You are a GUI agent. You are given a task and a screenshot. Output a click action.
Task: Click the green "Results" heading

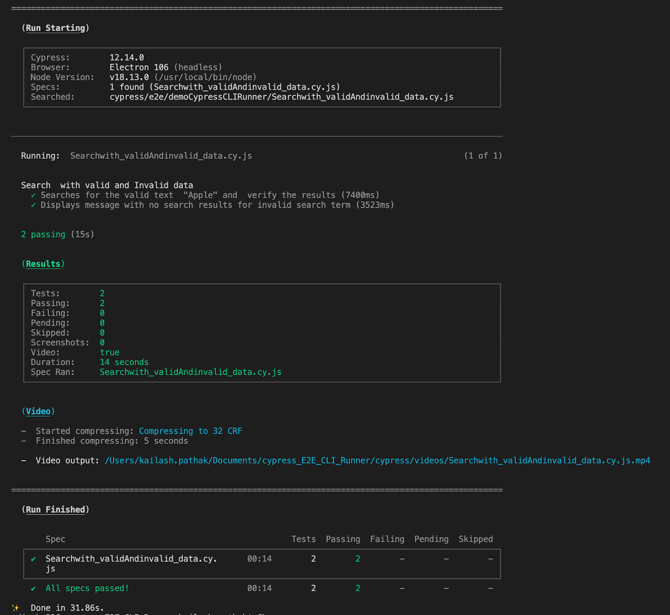[x=43, y=264]
